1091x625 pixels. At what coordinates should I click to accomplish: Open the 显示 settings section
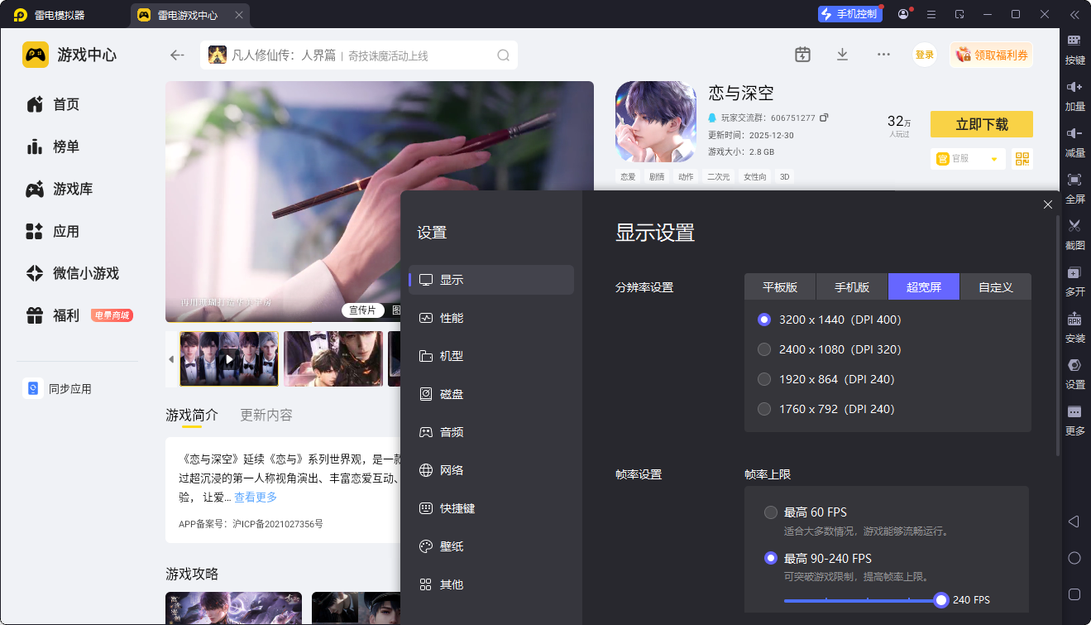[x=491, y=280]
